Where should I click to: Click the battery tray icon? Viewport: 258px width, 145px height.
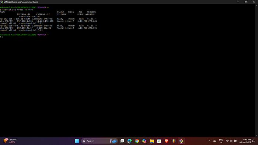coord(236,141)
